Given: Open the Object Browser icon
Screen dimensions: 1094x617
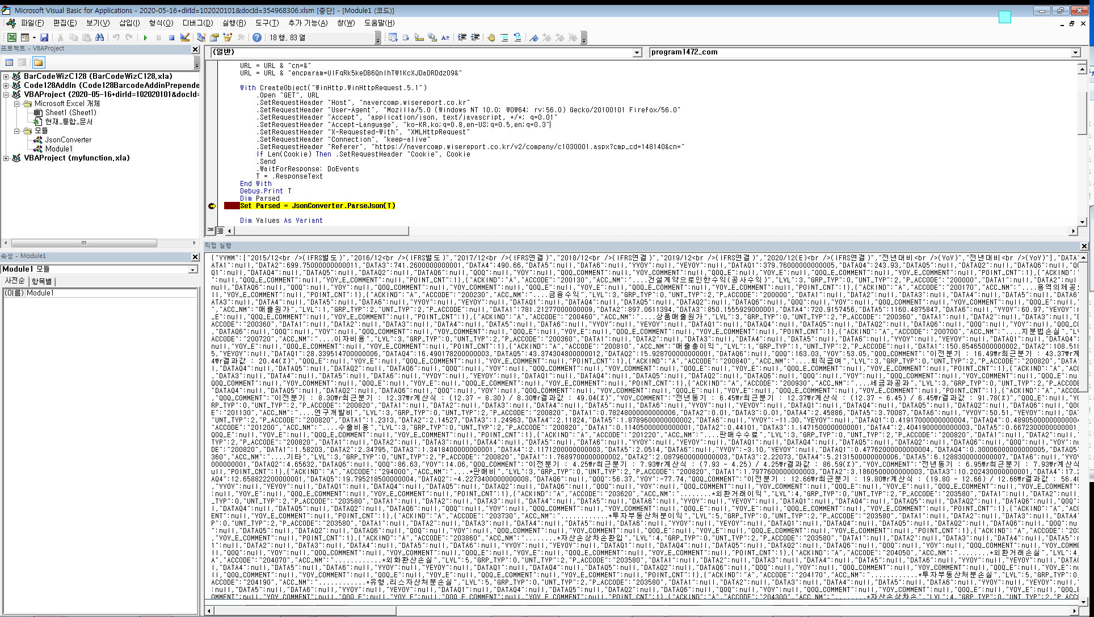Looking at the screenshot, I should pos(228,37).
